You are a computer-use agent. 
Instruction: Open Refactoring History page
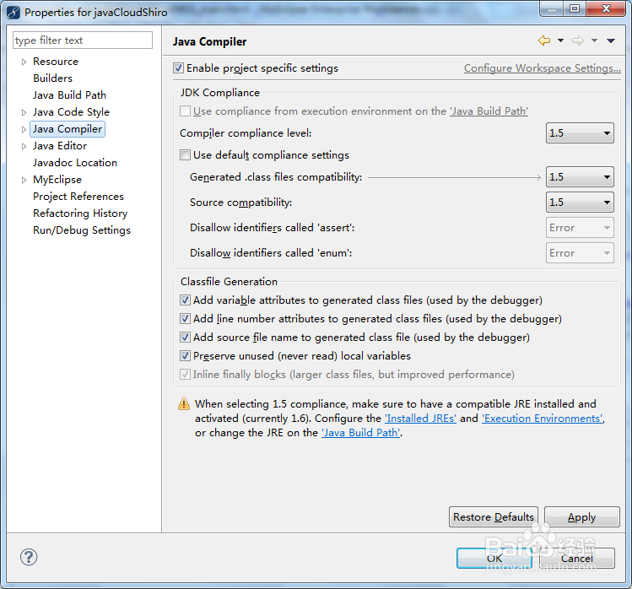pos(80,213)
